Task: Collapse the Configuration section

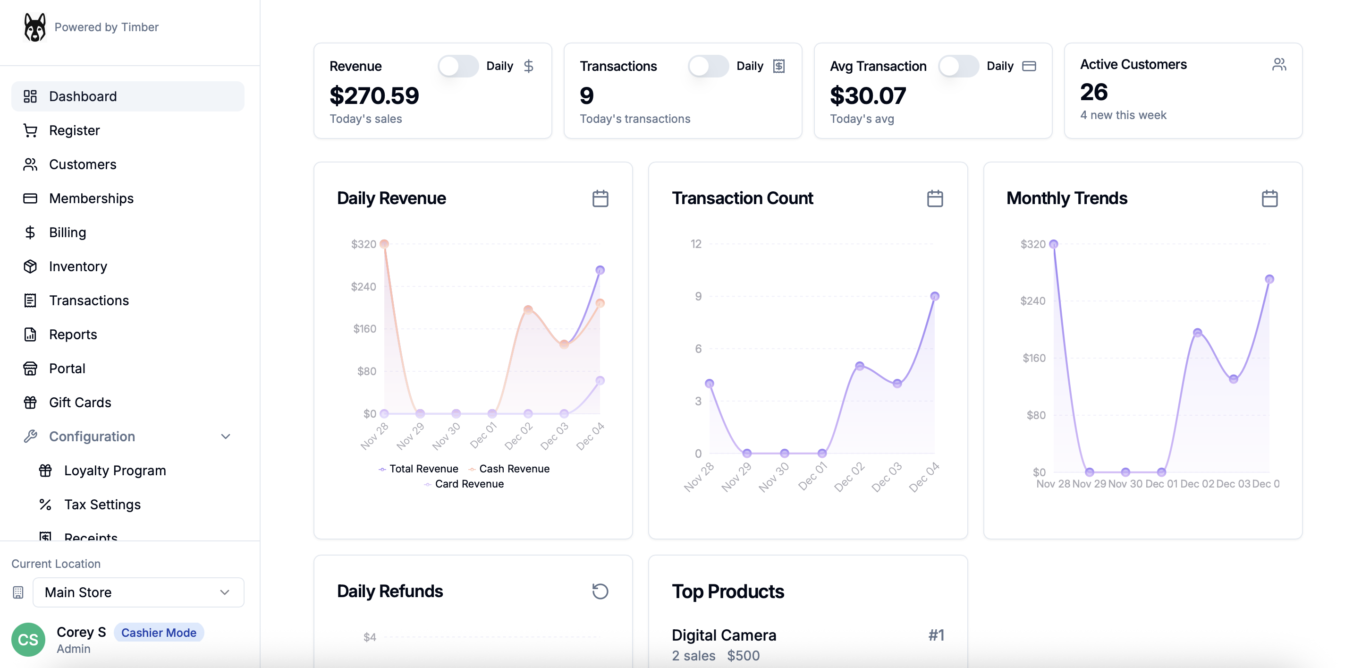Action: 225,436
